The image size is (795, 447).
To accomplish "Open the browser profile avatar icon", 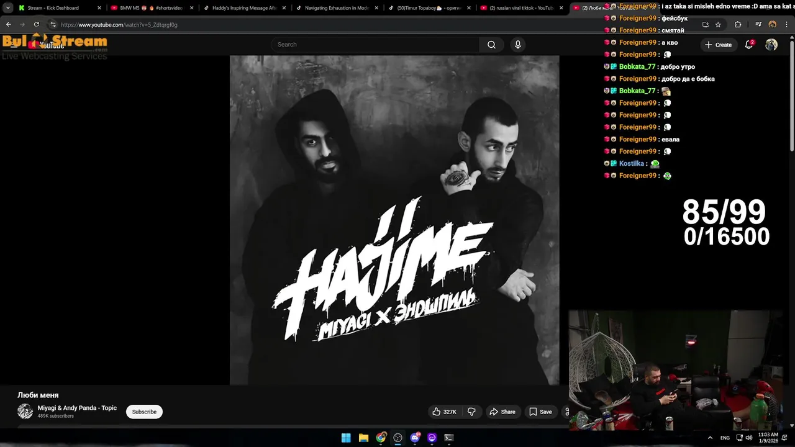I will coord(773,25).
